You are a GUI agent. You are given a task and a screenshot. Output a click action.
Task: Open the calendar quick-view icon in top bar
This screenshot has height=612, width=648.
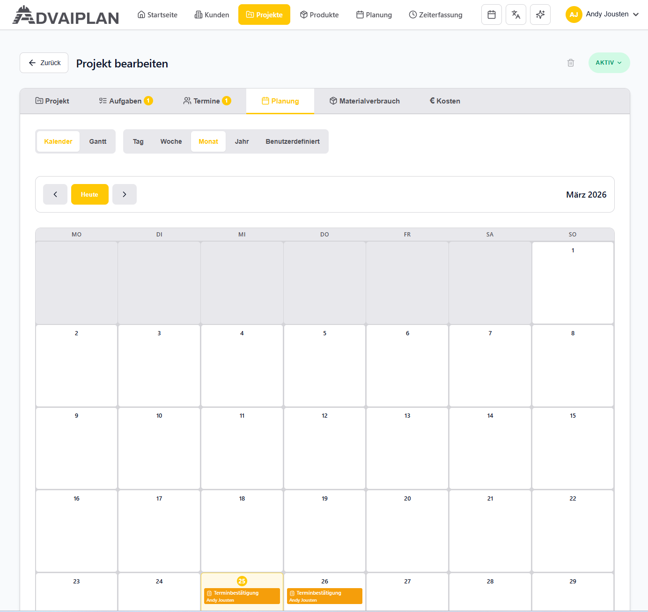click(x=492, y=15)
